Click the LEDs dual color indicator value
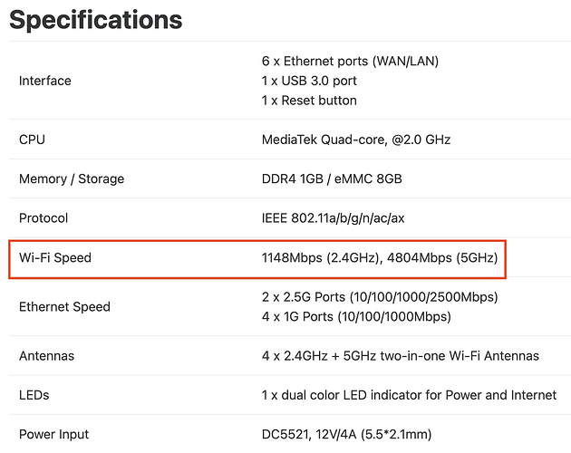The image size is (571, 453). (410, 395)
